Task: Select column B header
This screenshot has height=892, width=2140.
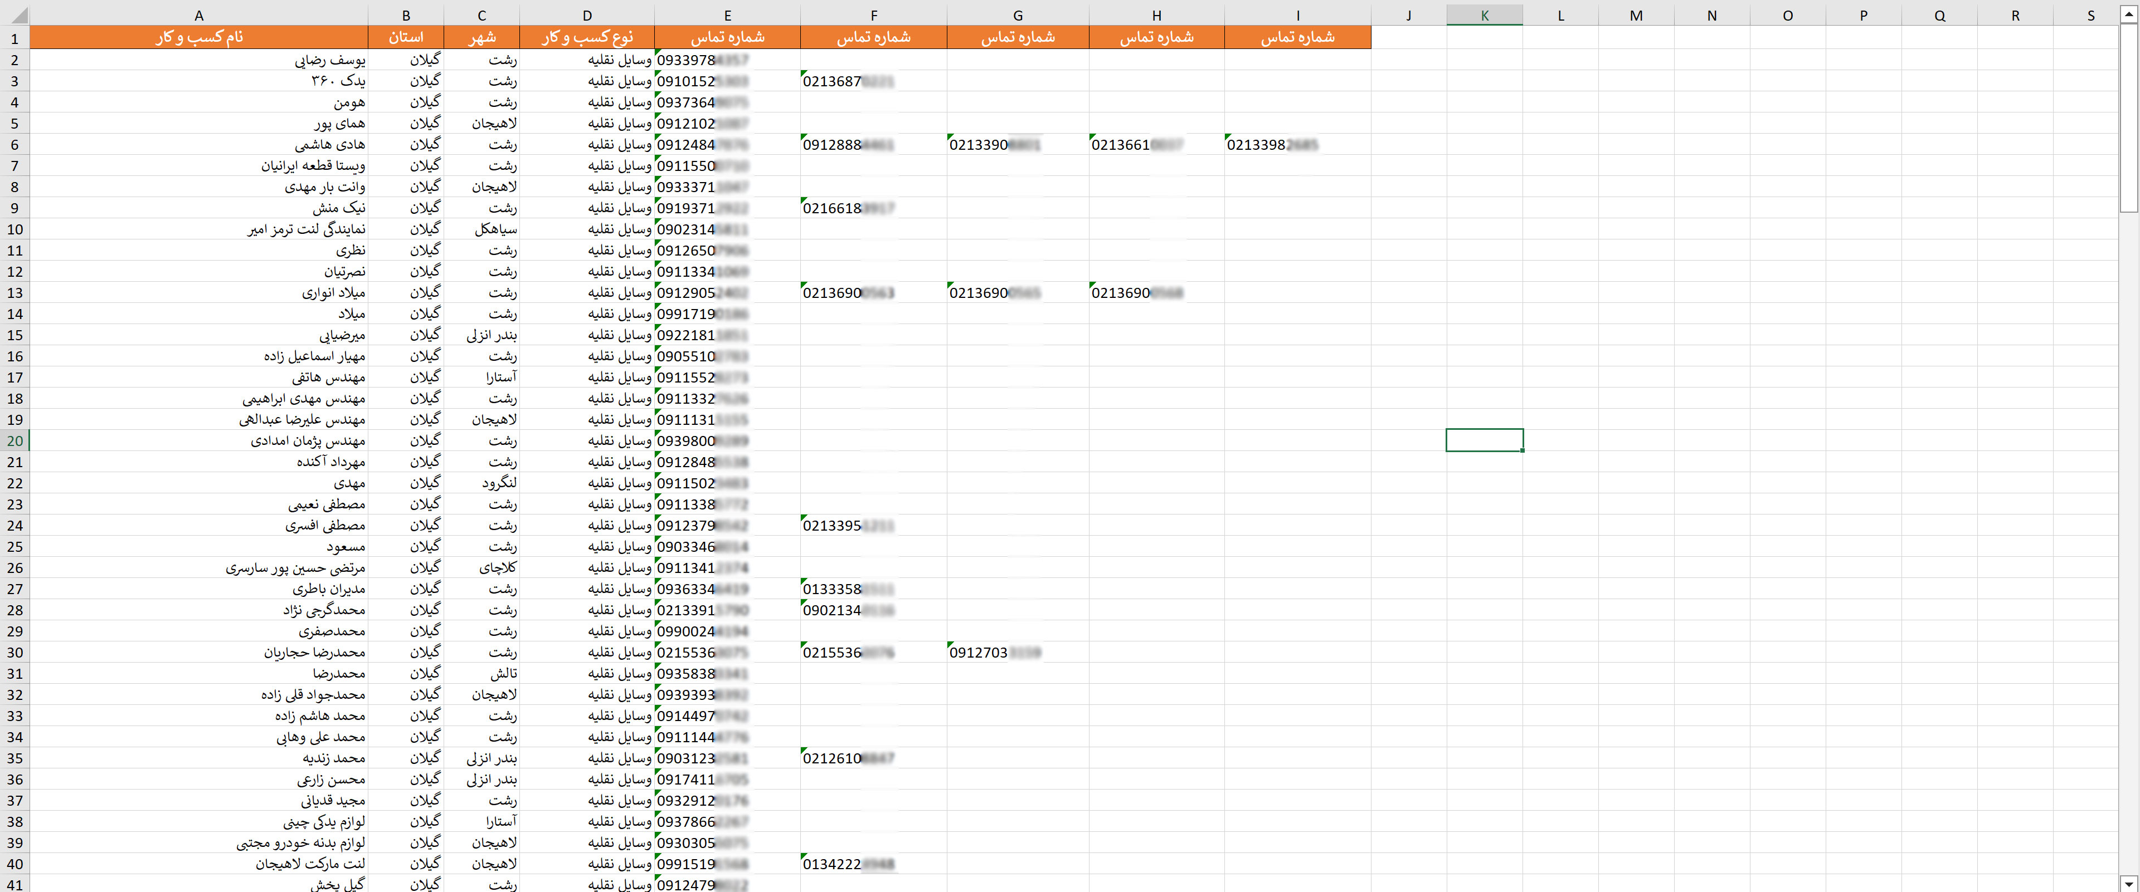Action: 406,15
